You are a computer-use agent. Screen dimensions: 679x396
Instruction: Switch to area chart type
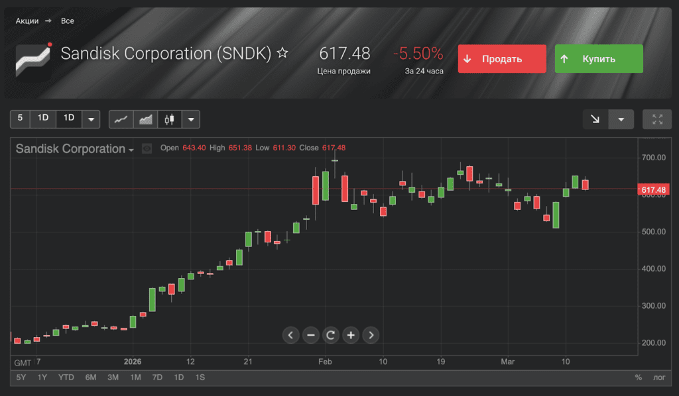(x=145, y=119)
